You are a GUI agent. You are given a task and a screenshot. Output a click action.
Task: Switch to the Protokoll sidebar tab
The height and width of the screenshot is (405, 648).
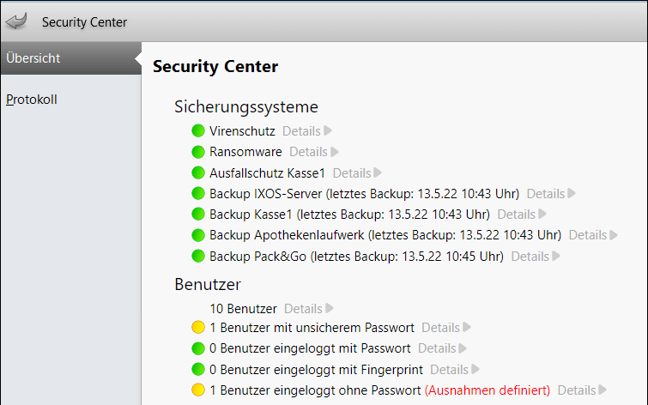coord(32,100)
